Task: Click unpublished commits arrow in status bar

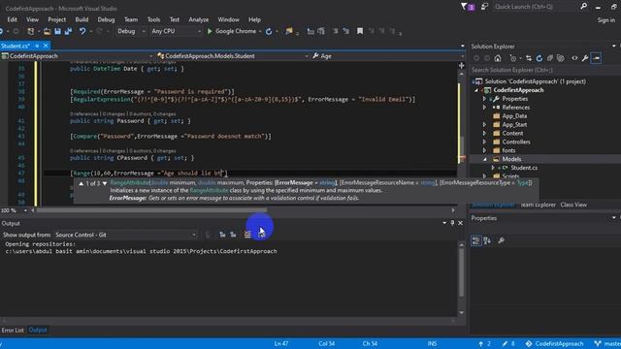Action: 484,343
